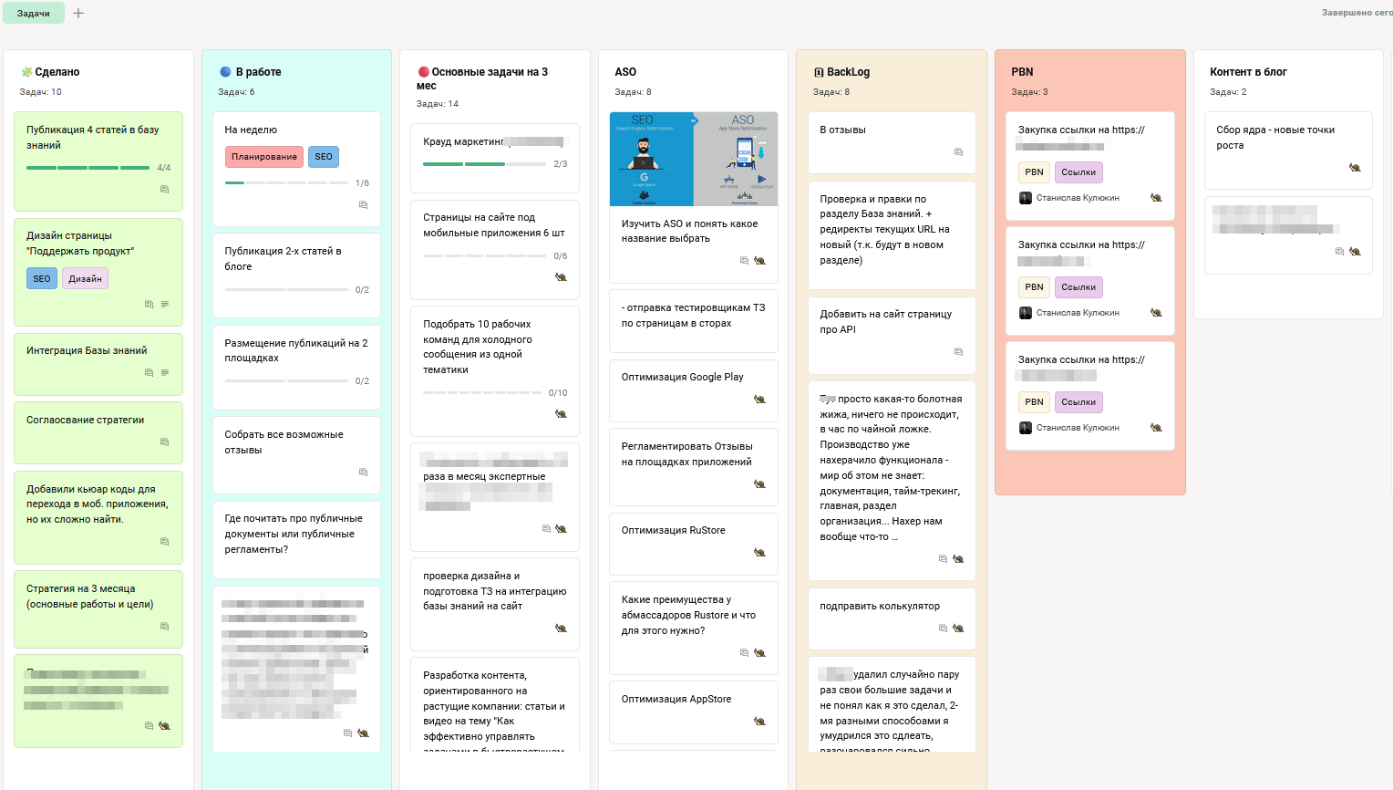Click the snail icon on Сбор ядра card
Screen dimensions: 1393x790
click(x=1355, y=168)
